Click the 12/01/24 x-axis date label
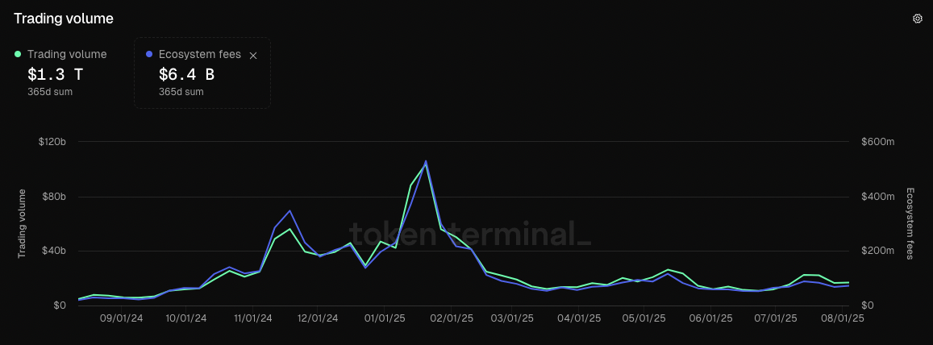The image size is (933, 345). point(317,318)
